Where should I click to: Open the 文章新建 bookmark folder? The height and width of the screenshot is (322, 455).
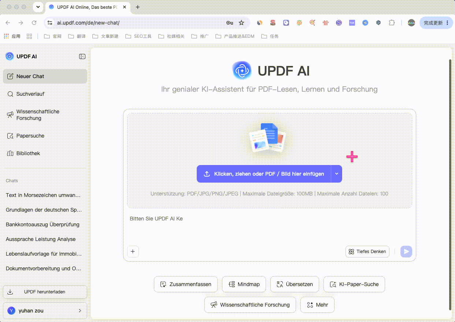(x=106, y=36)
